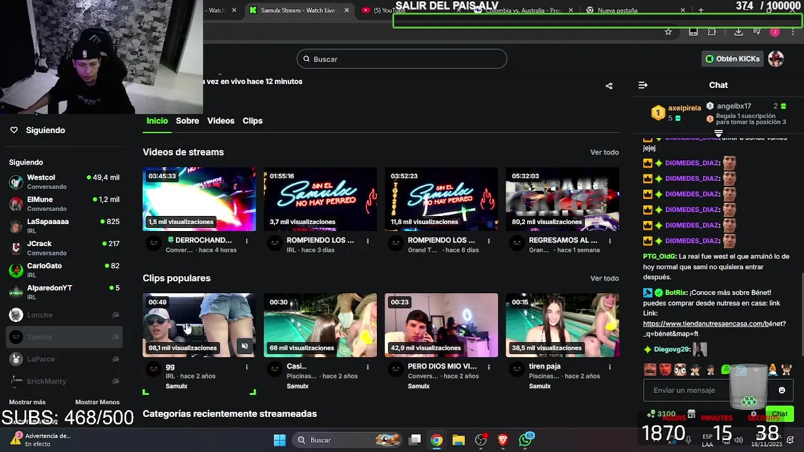Collapse the chat panel with the arrow icon
Screen dimensions: 804x452
coord(643,85)
